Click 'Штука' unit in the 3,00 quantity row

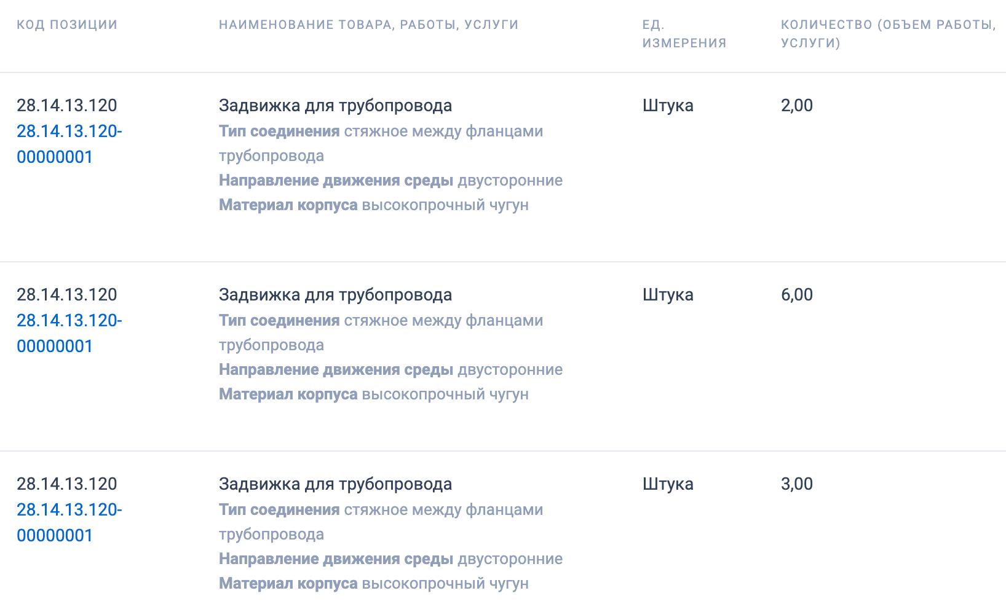click(x=668, y=484)
